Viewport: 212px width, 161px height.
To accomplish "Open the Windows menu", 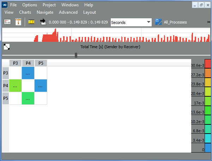I will tap(70, 5).
